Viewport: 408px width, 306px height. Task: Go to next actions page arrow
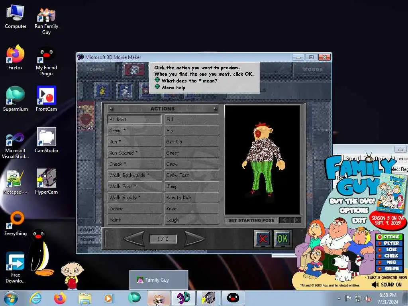click(x=194, y=238)
